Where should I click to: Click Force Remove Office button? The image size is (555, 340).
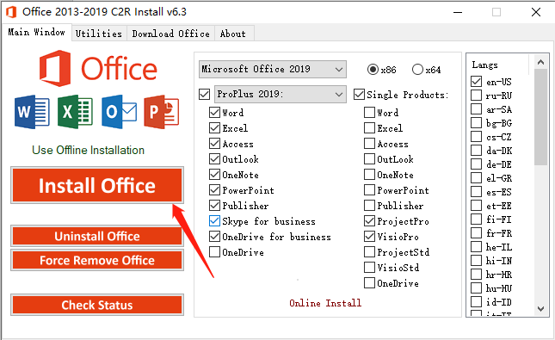point(97,260)
